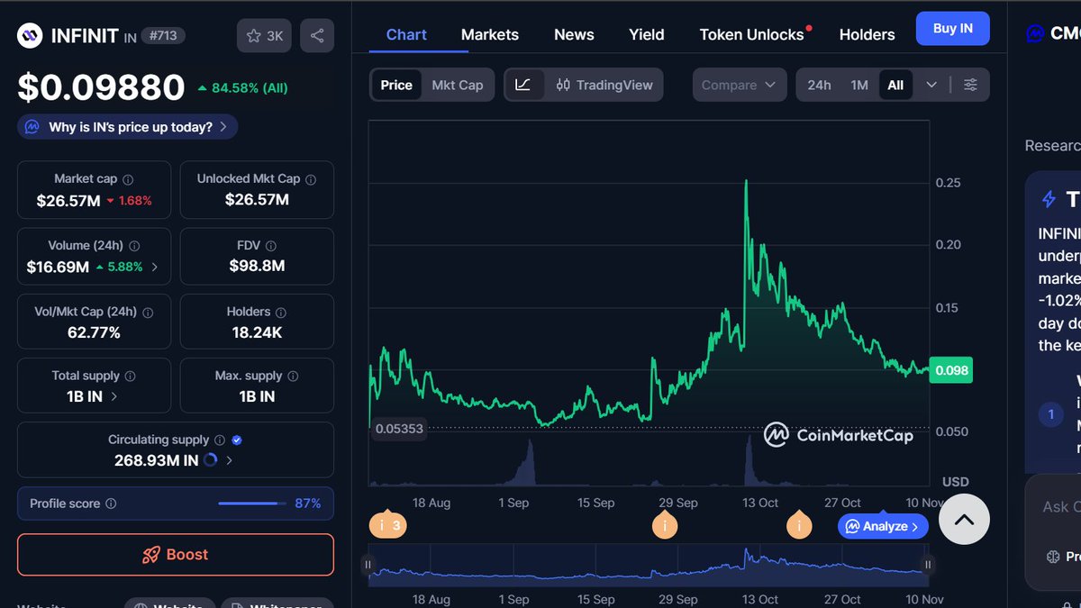Open the Markets tab
This screenshot has width=1081, height=608.
coord(490,34)
